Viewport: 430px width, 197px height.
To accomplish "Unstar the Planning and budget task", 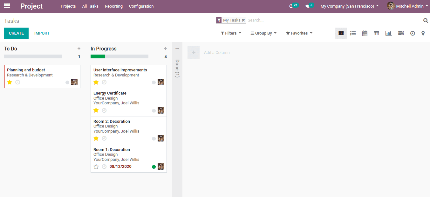I will [x=10, y=82].
